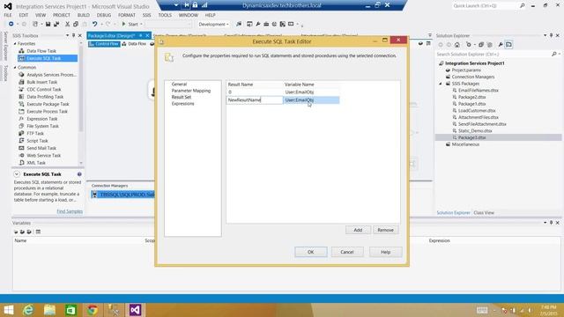Open EmailFileNames.dtsx package
The width and height of the screenshot is (564, 317).
(479, 90)
